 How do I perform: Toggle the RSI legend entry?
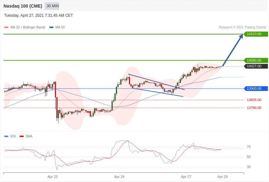10,136
